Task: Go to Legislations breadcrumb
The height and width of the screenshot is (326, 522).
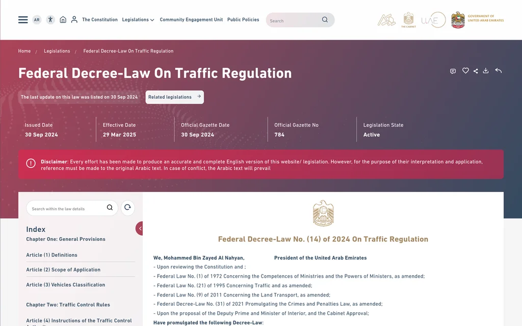Action: tap(57, 51)
